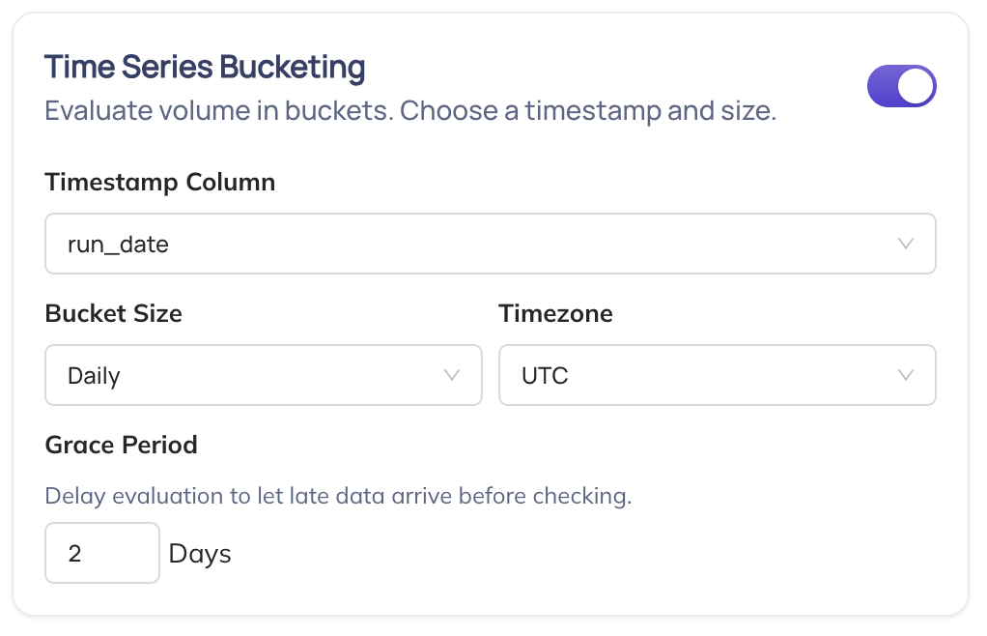
Task: Disable the Time Series Bucketing toggle
Action: [x=901, y=87]
